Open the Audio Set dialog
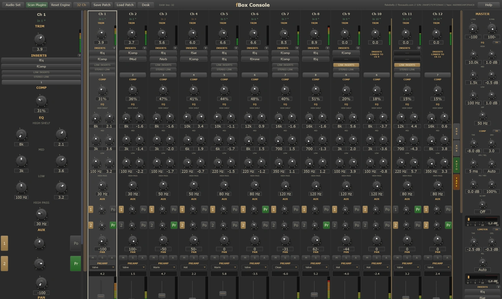 (13, 5)
